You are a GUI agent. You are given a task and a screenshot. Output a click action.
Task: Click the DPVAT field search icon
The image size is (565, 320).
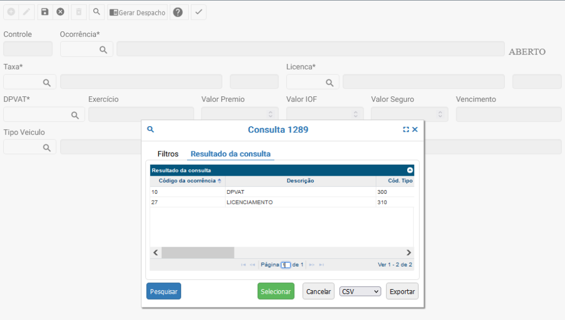coord(75,115)
